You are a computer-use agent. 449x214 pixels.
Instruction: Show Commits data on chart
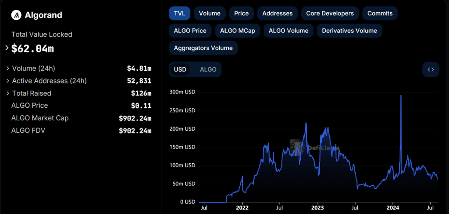380,14
